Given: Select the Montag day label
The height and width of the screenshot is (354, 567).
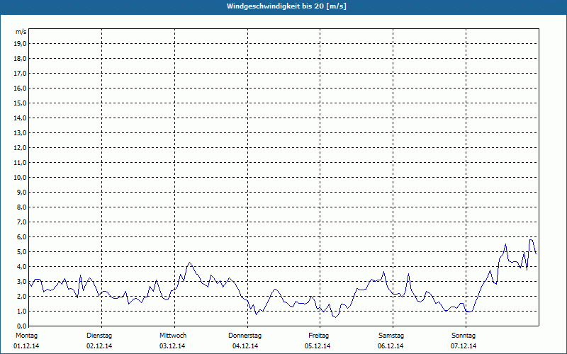Looking at the screenshot, I should (x=26, y=335).
